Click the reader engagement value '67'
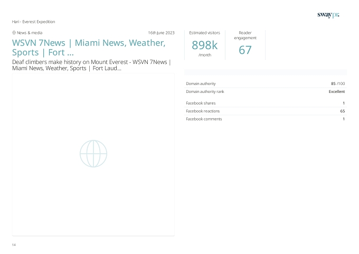Screen dimensions: 359x254 245,50
